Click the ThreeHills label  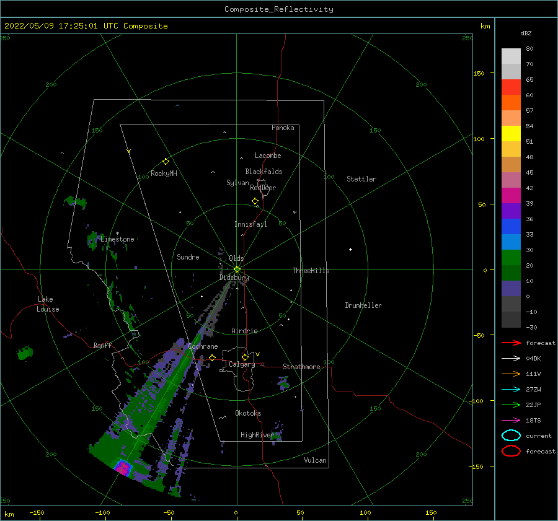(x=311, y=271)
